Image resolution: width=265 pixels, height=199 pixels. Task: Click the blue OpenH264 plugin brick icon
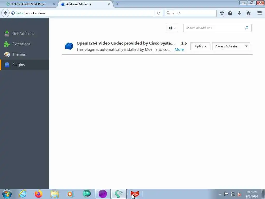69,46
